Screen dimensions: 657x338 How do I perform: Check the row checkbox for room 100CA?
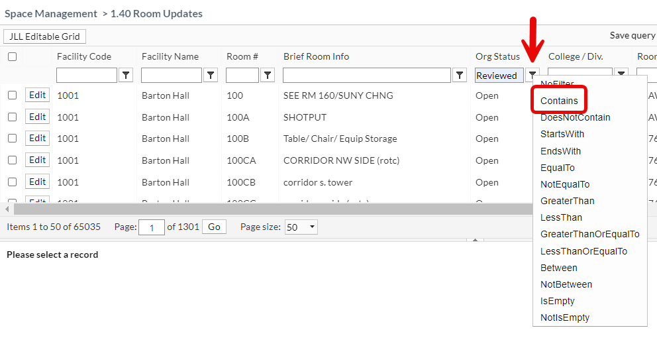(x=12, y=160)
